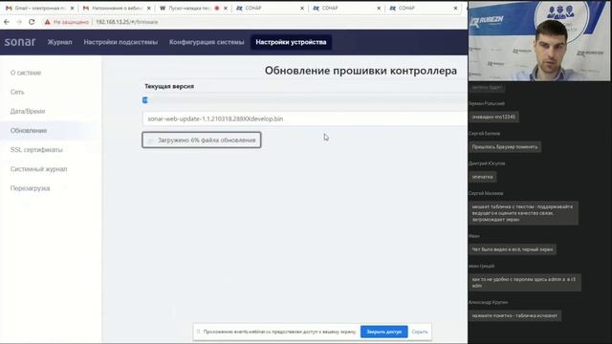Open Конфигурация системы menu

coord(207,42)
